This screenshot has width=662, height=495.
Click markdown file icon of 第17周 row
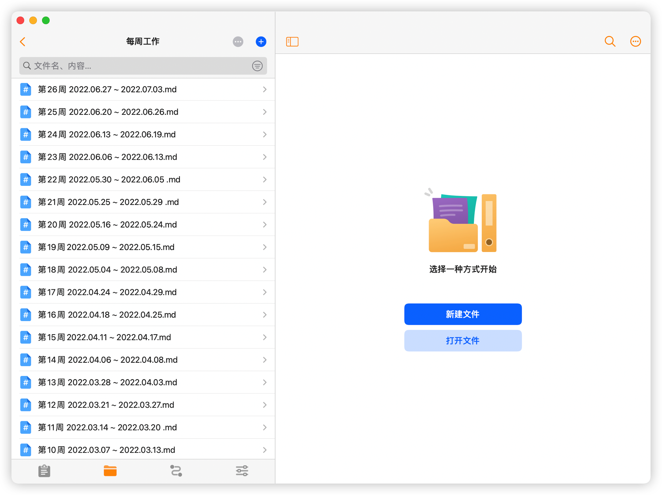26,292
